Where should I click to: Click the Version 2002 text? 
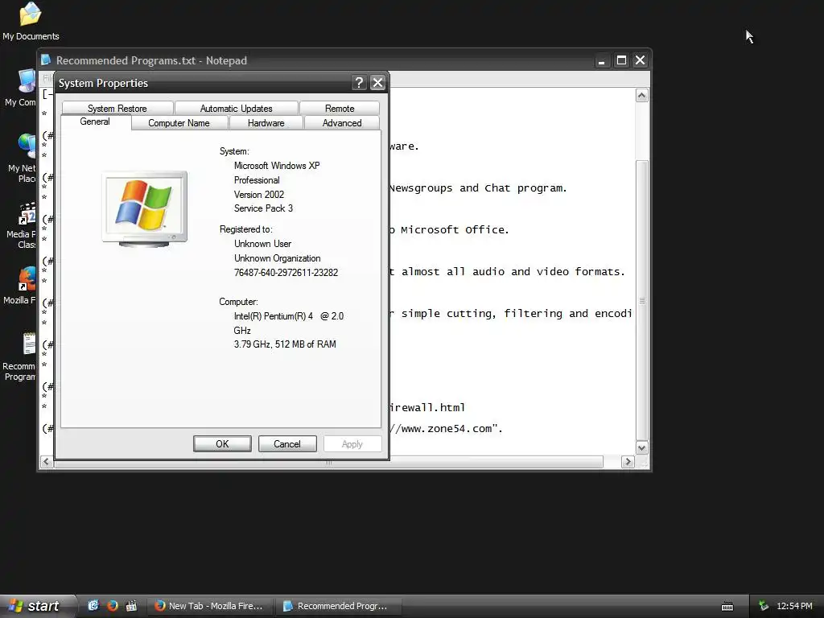click(x=259, y=195)
